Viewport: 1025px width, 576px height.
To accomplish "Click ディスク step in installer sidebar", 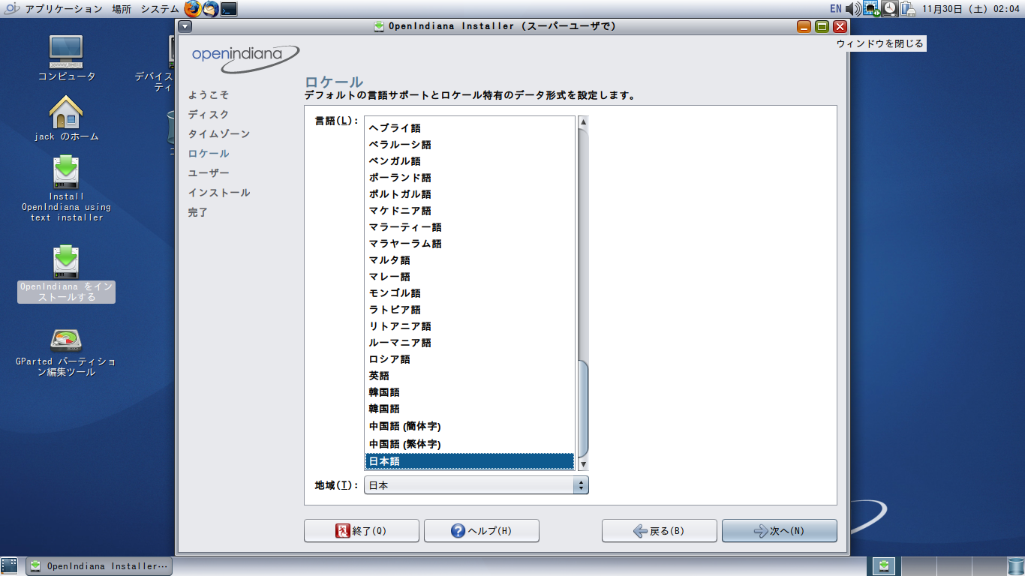I will [209, 115].
